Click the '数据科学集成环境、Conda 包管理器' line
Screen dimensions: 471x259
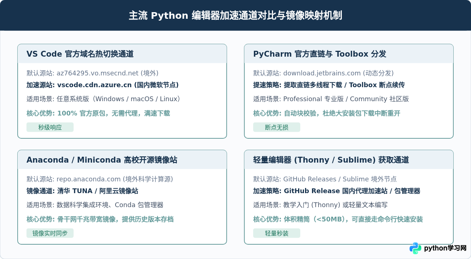pos(95,205)
